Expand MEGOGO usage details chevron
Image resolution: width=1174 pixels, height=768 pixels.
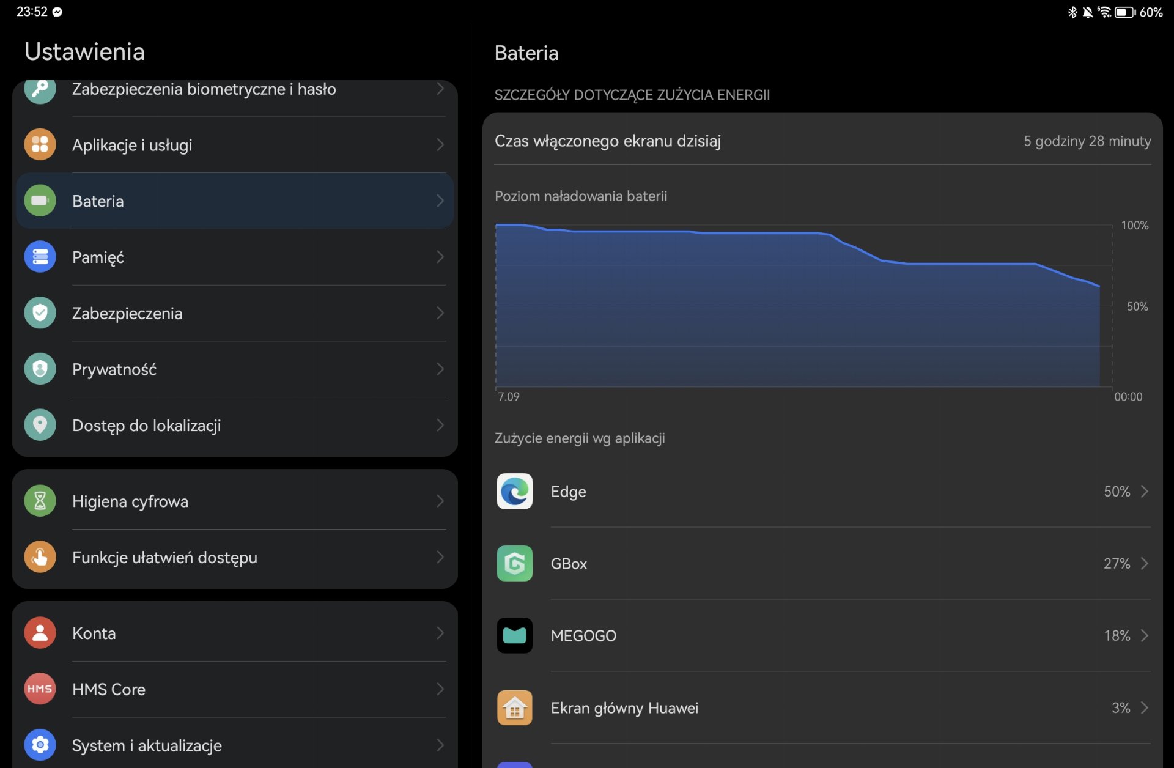tap(1145, 635)
